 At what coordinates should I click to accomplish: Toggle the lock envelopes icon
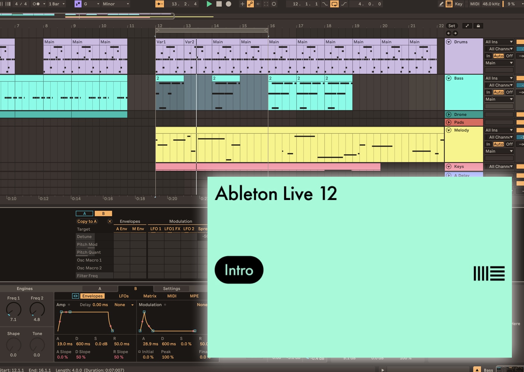[x=478, y=26]
